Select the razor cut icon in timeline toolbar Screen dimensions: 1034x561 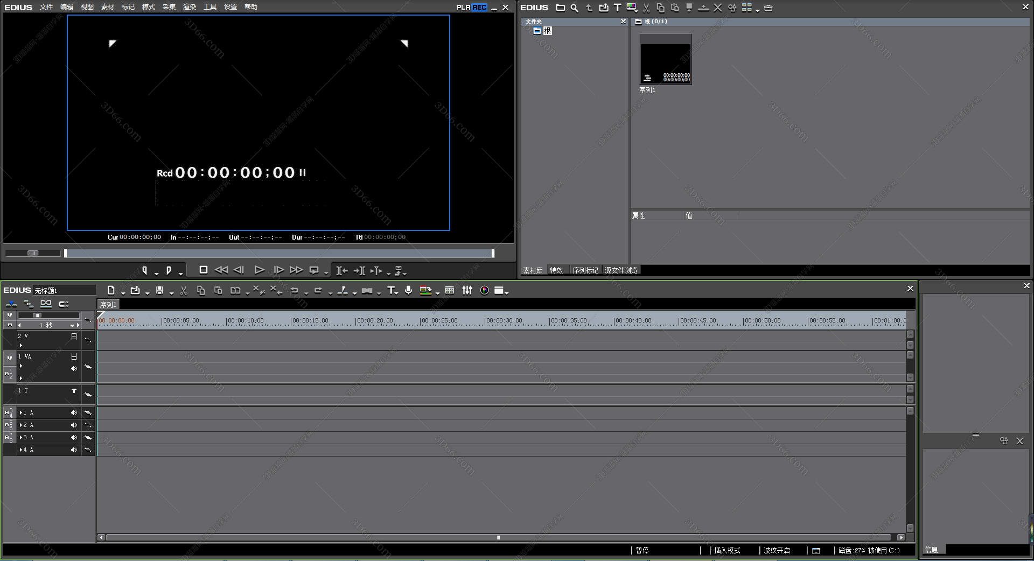pyautogui.click(x=343, y=291)
